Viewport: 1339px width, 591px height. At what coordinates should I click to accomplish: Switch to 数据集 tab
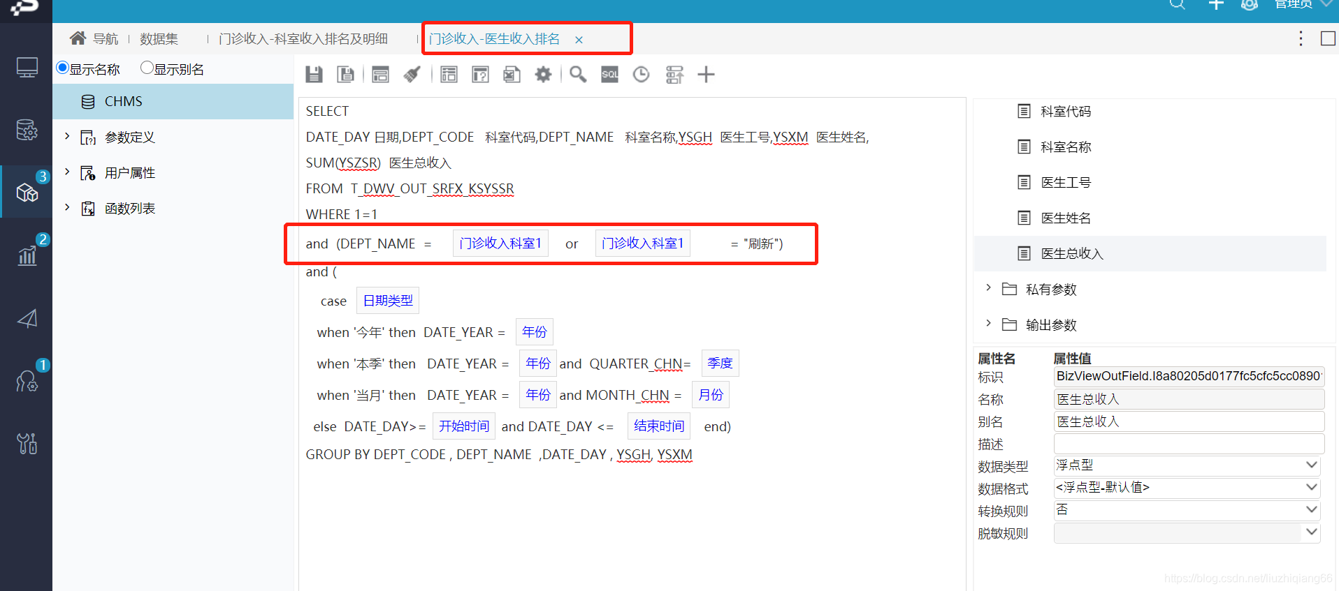point(159,39)
